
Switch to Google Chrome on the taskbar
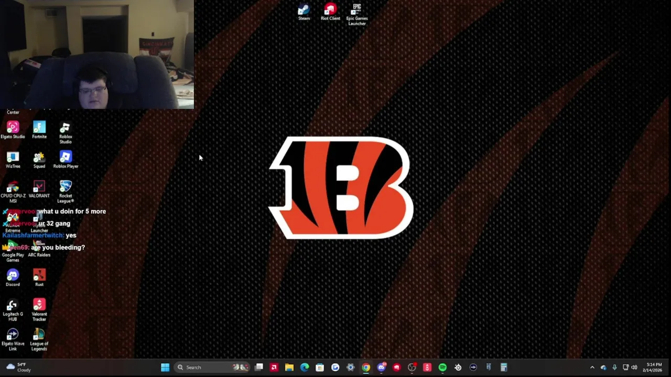366,367
